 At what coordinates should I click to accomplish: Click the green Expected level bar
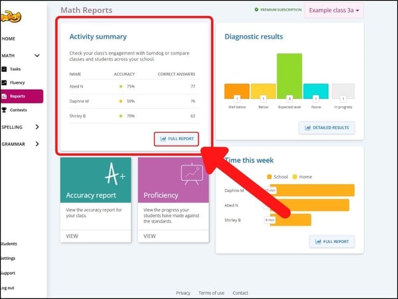coord(289,76)
